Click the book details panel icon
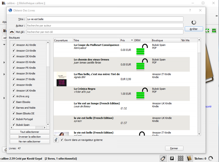219x162 pixels. tap(189, 158)
